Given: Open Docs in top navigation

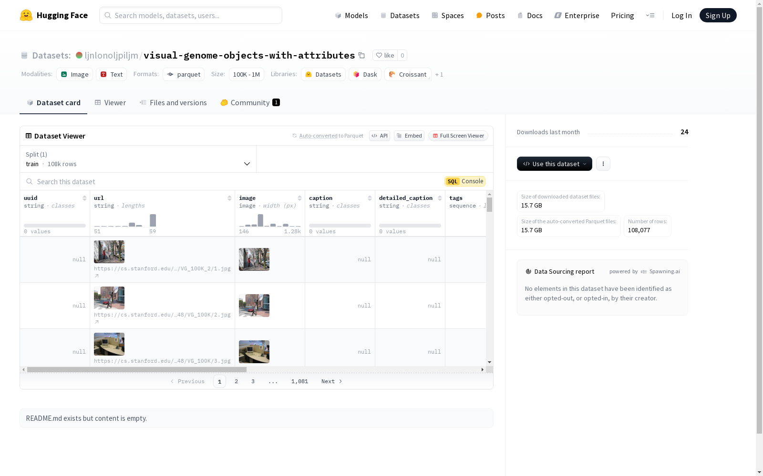Looking at the screenshot, I should [x=530, y=15].
